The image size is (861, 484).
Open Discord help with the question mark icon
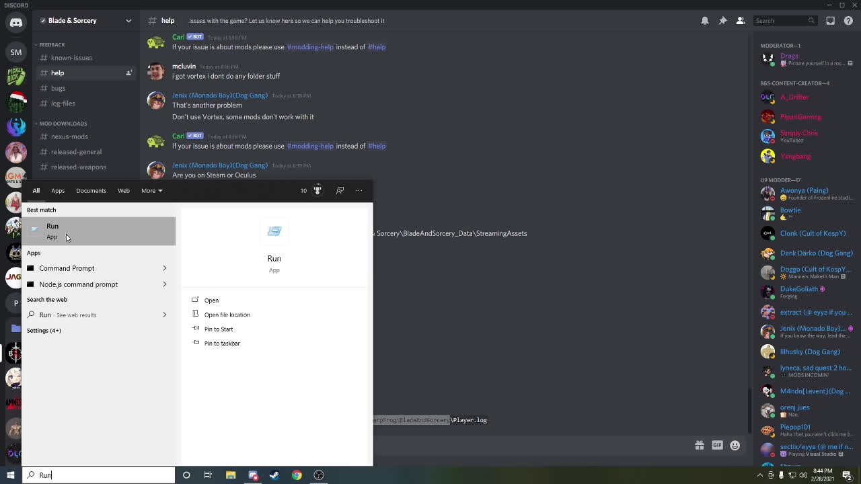tap(848, 21)
